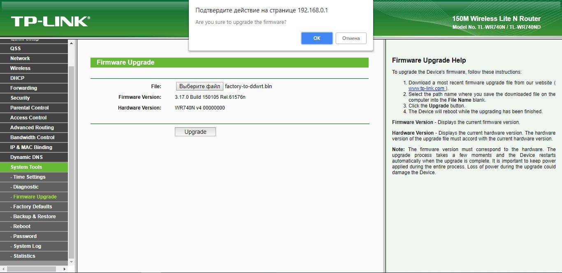Image resolution: width=562 pixels, height=273 pixels.
Task: Open the Forwarding menu section
Action: [x=34, y=88]
